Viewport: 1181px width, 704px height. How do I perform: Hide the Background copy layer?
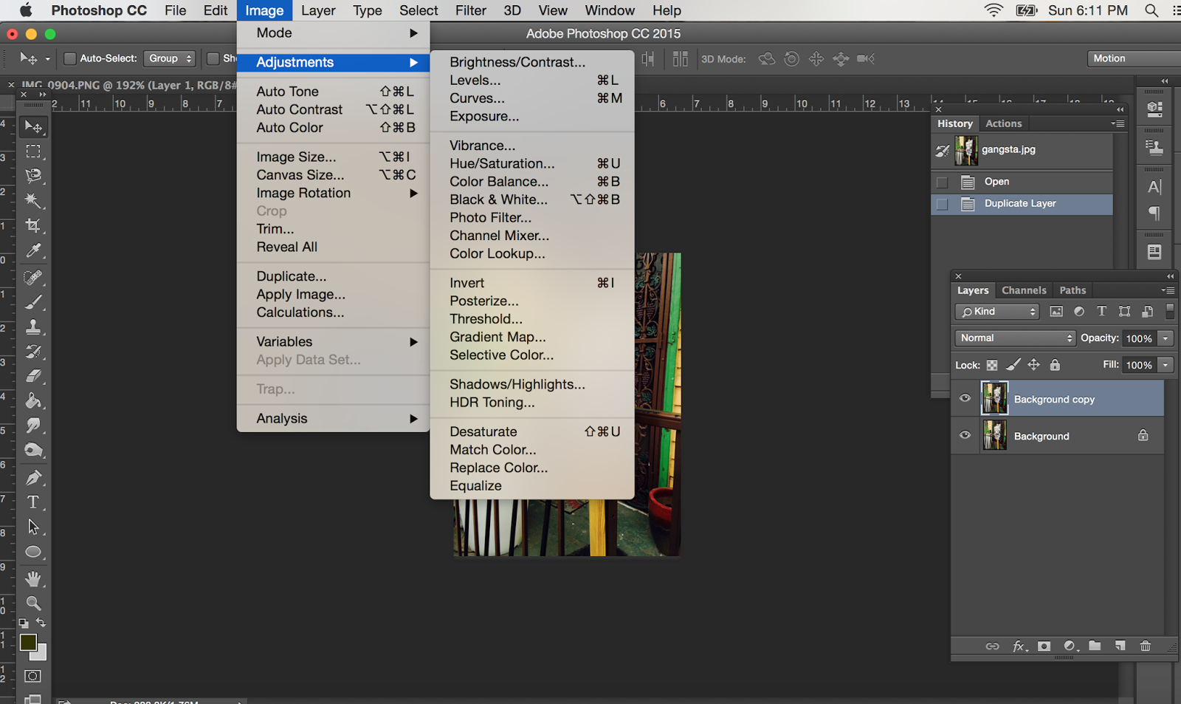965,399
